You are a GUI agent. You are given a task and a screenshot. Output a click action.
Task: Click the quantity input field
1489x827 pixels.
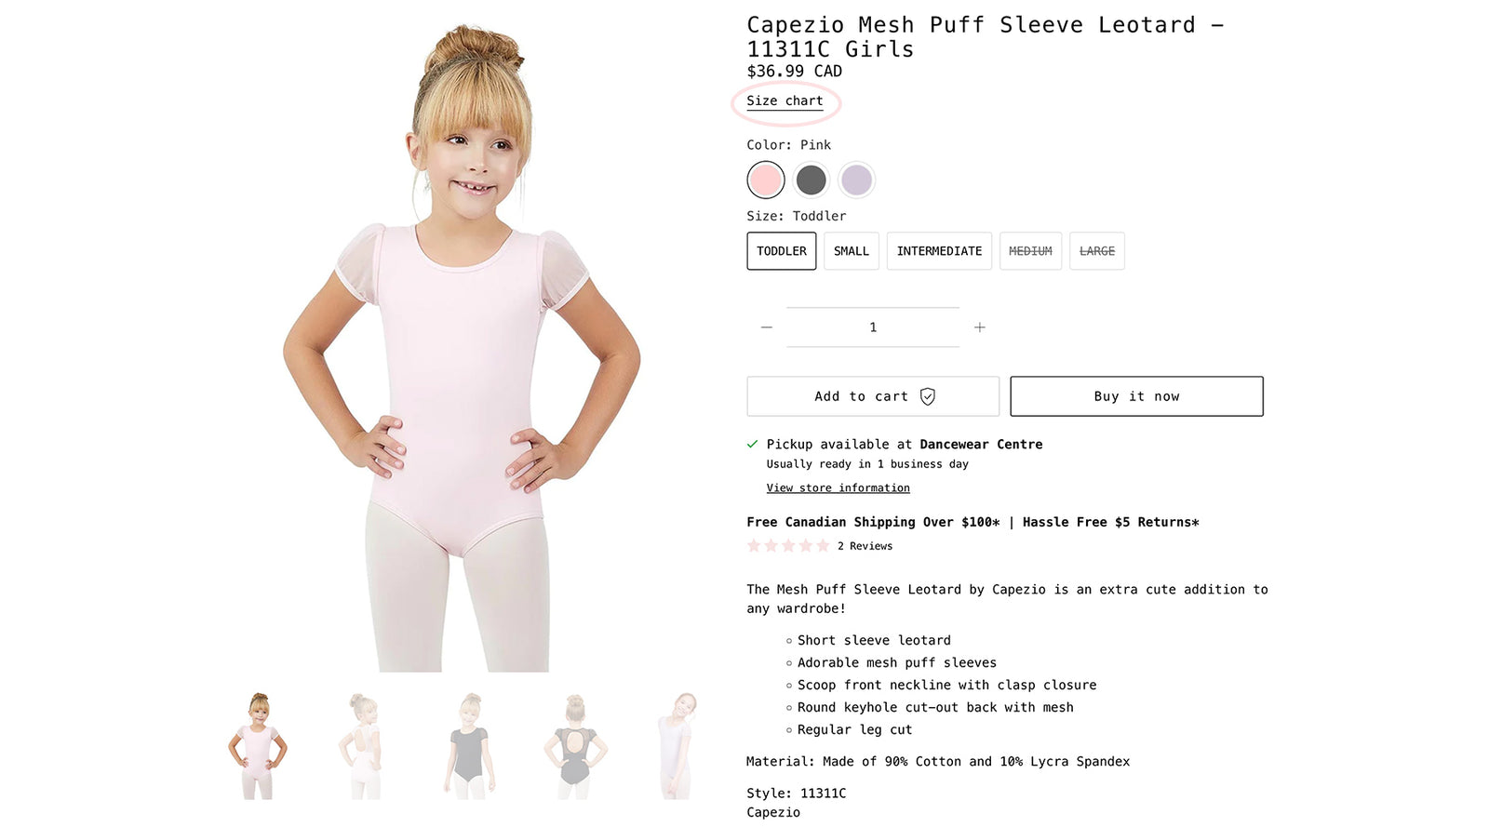[873, 327]
